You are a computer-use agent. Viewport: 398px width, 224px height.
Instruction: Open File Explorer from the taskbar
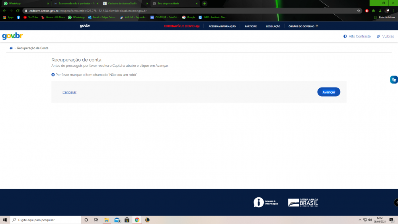(107, 220)
